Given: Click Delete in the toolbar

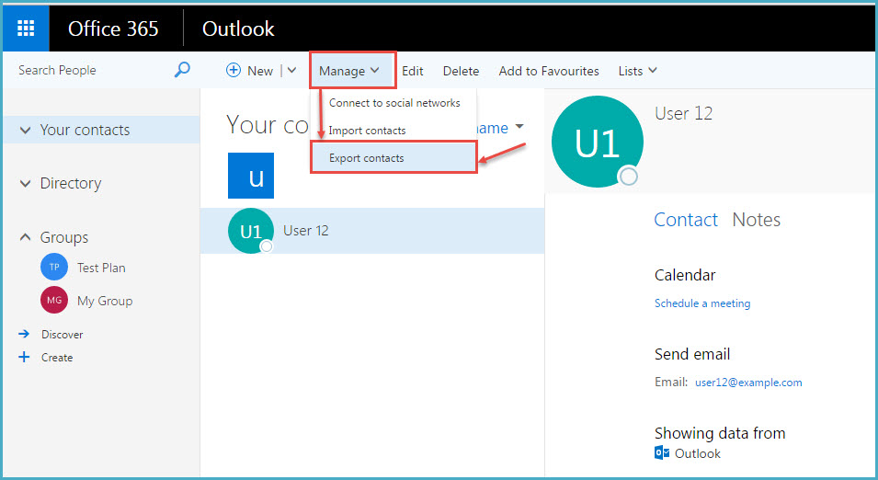Looking at the screenshot, I should coord(461,71).
